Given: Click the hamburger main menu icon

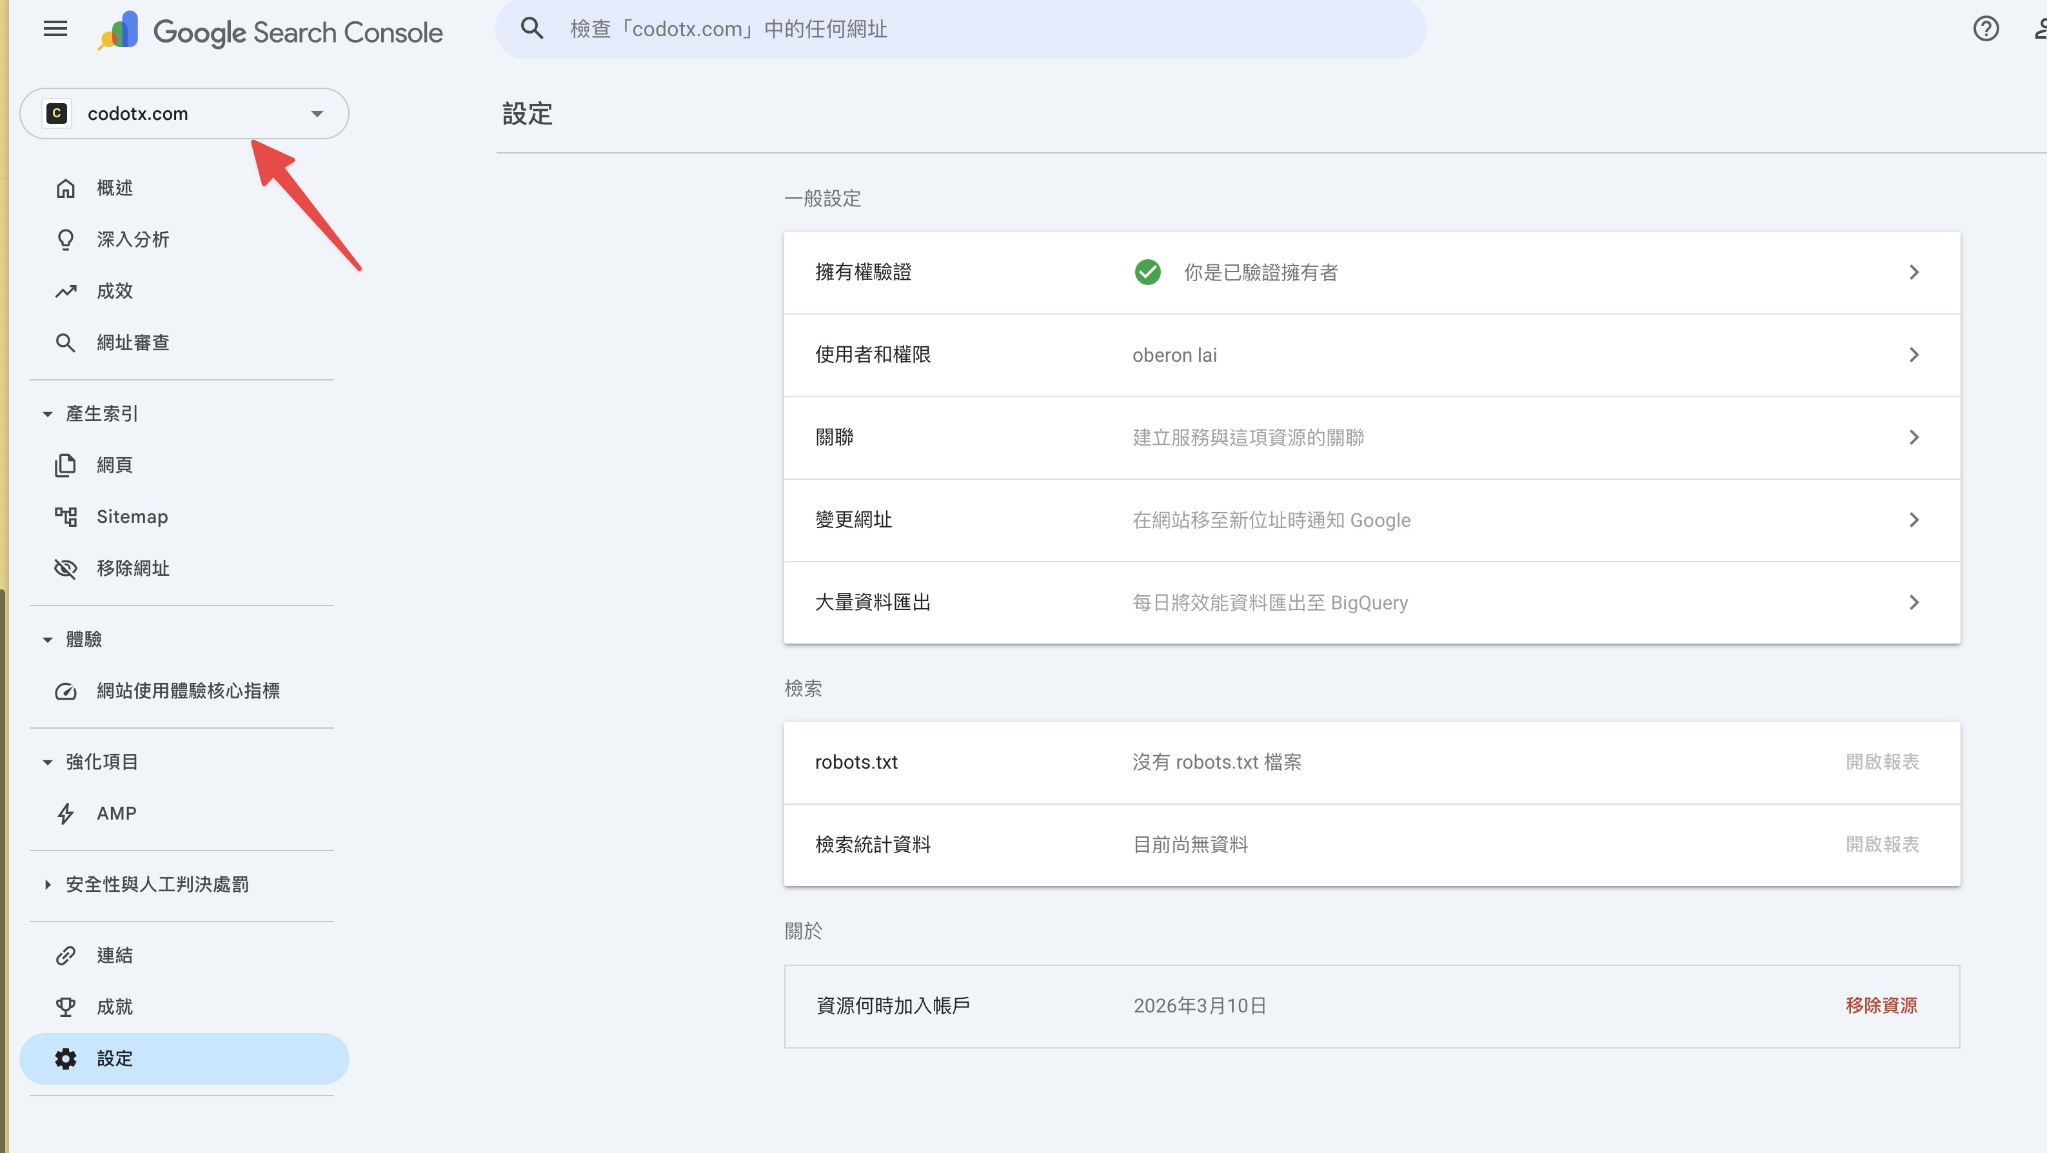Looking at the screenshot, I should click(55, 30).
